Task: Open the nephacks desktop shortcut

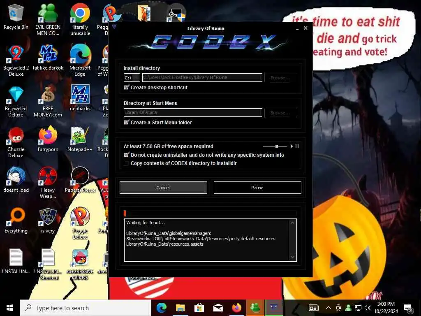Action: [x=80, y=98]
